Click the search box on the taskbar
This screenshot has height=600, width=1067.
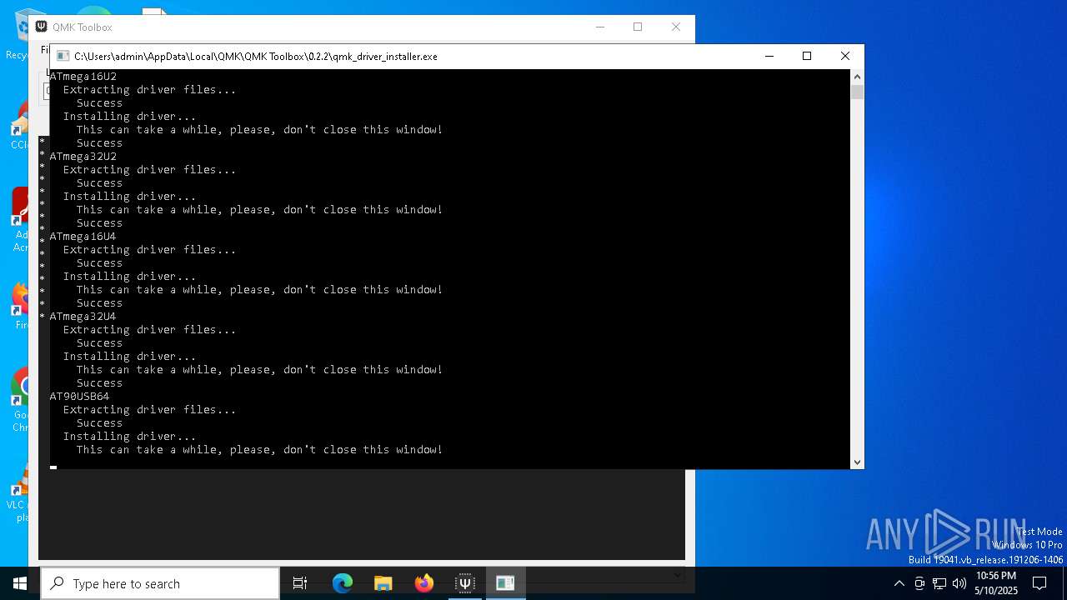tap(160, 583)
